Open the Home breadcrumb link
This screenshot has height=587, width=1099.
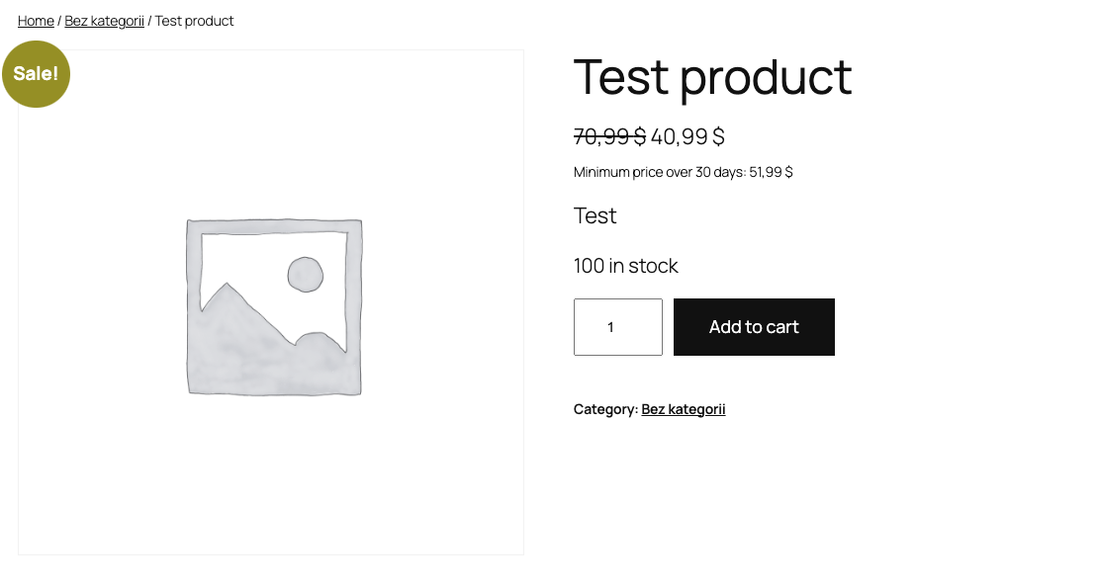tap(36, 21)
